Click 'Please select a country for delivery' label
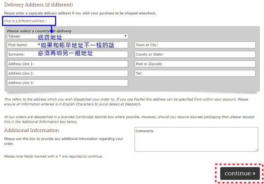The width and height of the screenshot is (264, 184). [x=39, y=31]
